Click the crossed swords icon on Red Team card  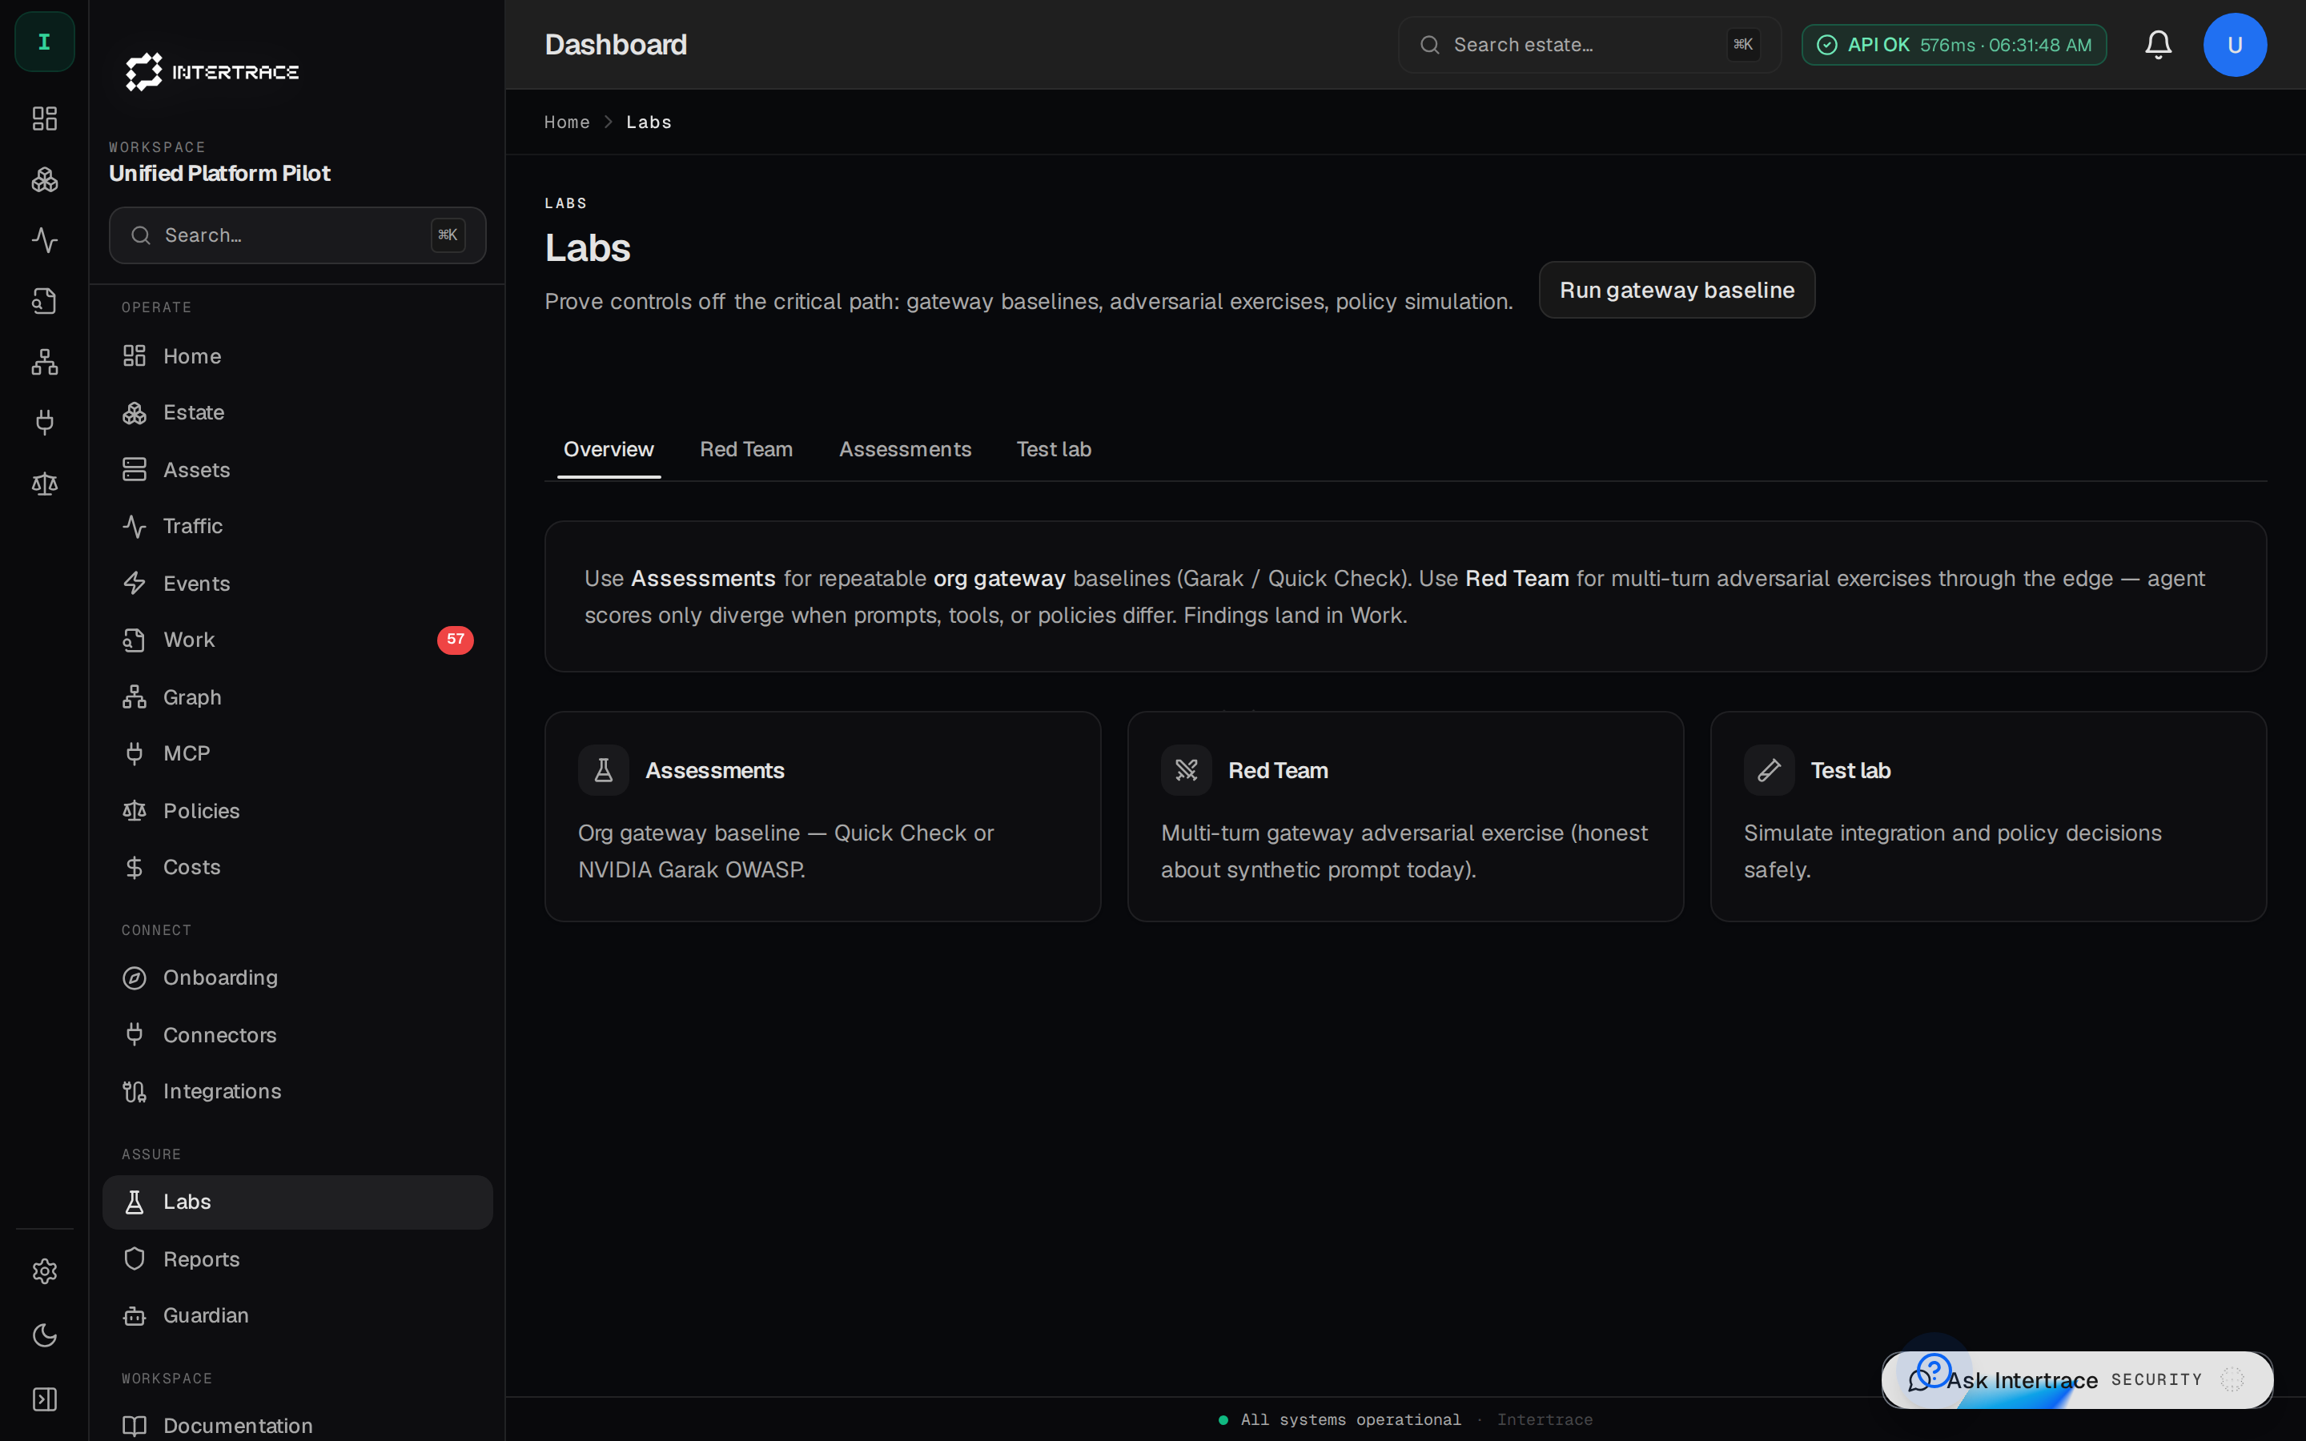click(x=1187, y=770)
